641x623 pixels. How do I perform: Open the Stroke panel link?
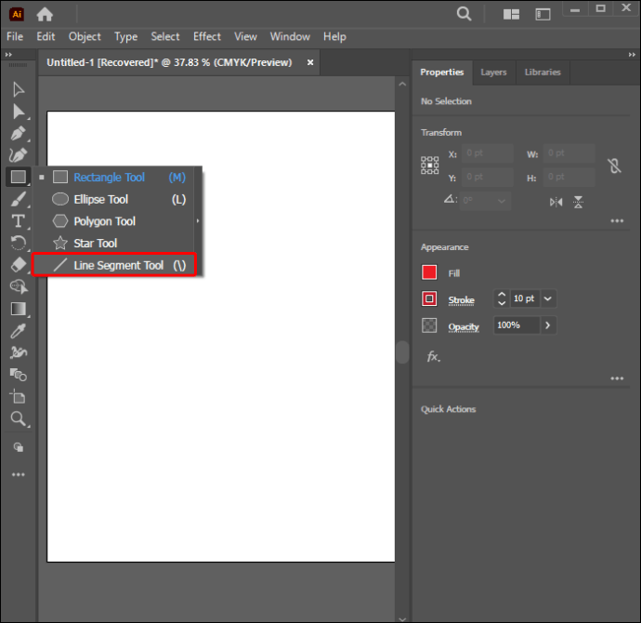click(x=461, y=300)
